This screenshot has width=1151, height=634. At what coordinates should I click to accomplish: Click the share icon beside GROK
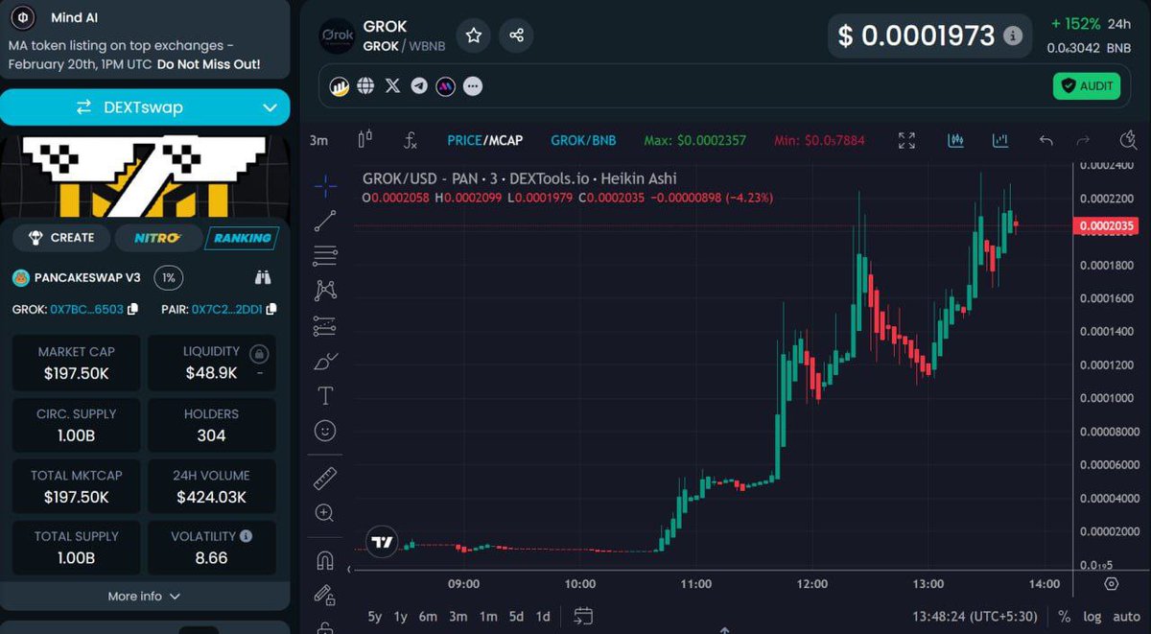516,35
